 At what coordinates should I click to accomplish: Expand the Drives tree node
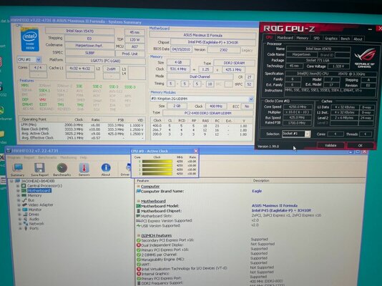[x=19, y=214]
